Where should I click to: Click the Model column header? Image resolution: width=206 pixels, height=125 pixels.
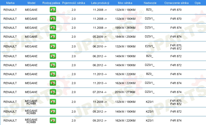(x=31, y=3)
